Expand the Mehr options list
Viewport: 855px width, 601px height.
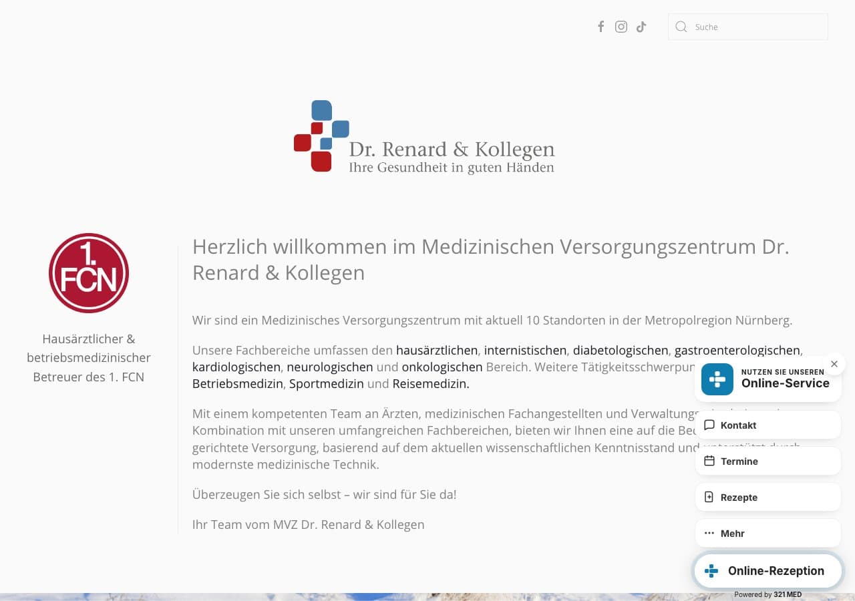pos(768,533)
